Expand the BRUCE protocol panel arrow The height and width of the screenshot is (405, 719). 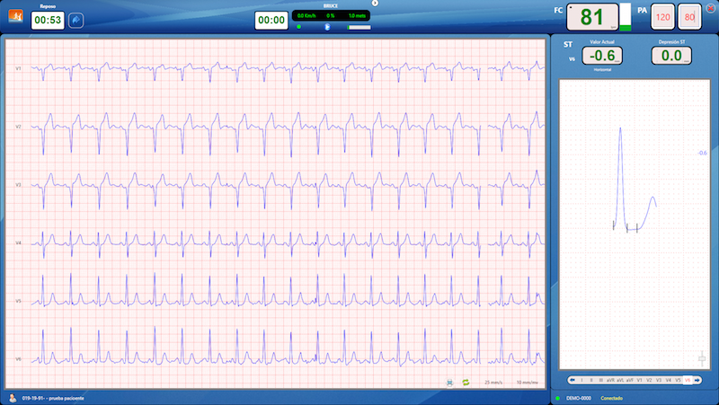[x=375, y=3]
